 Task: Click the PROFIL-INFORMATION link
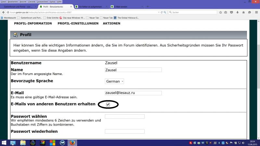33,24
